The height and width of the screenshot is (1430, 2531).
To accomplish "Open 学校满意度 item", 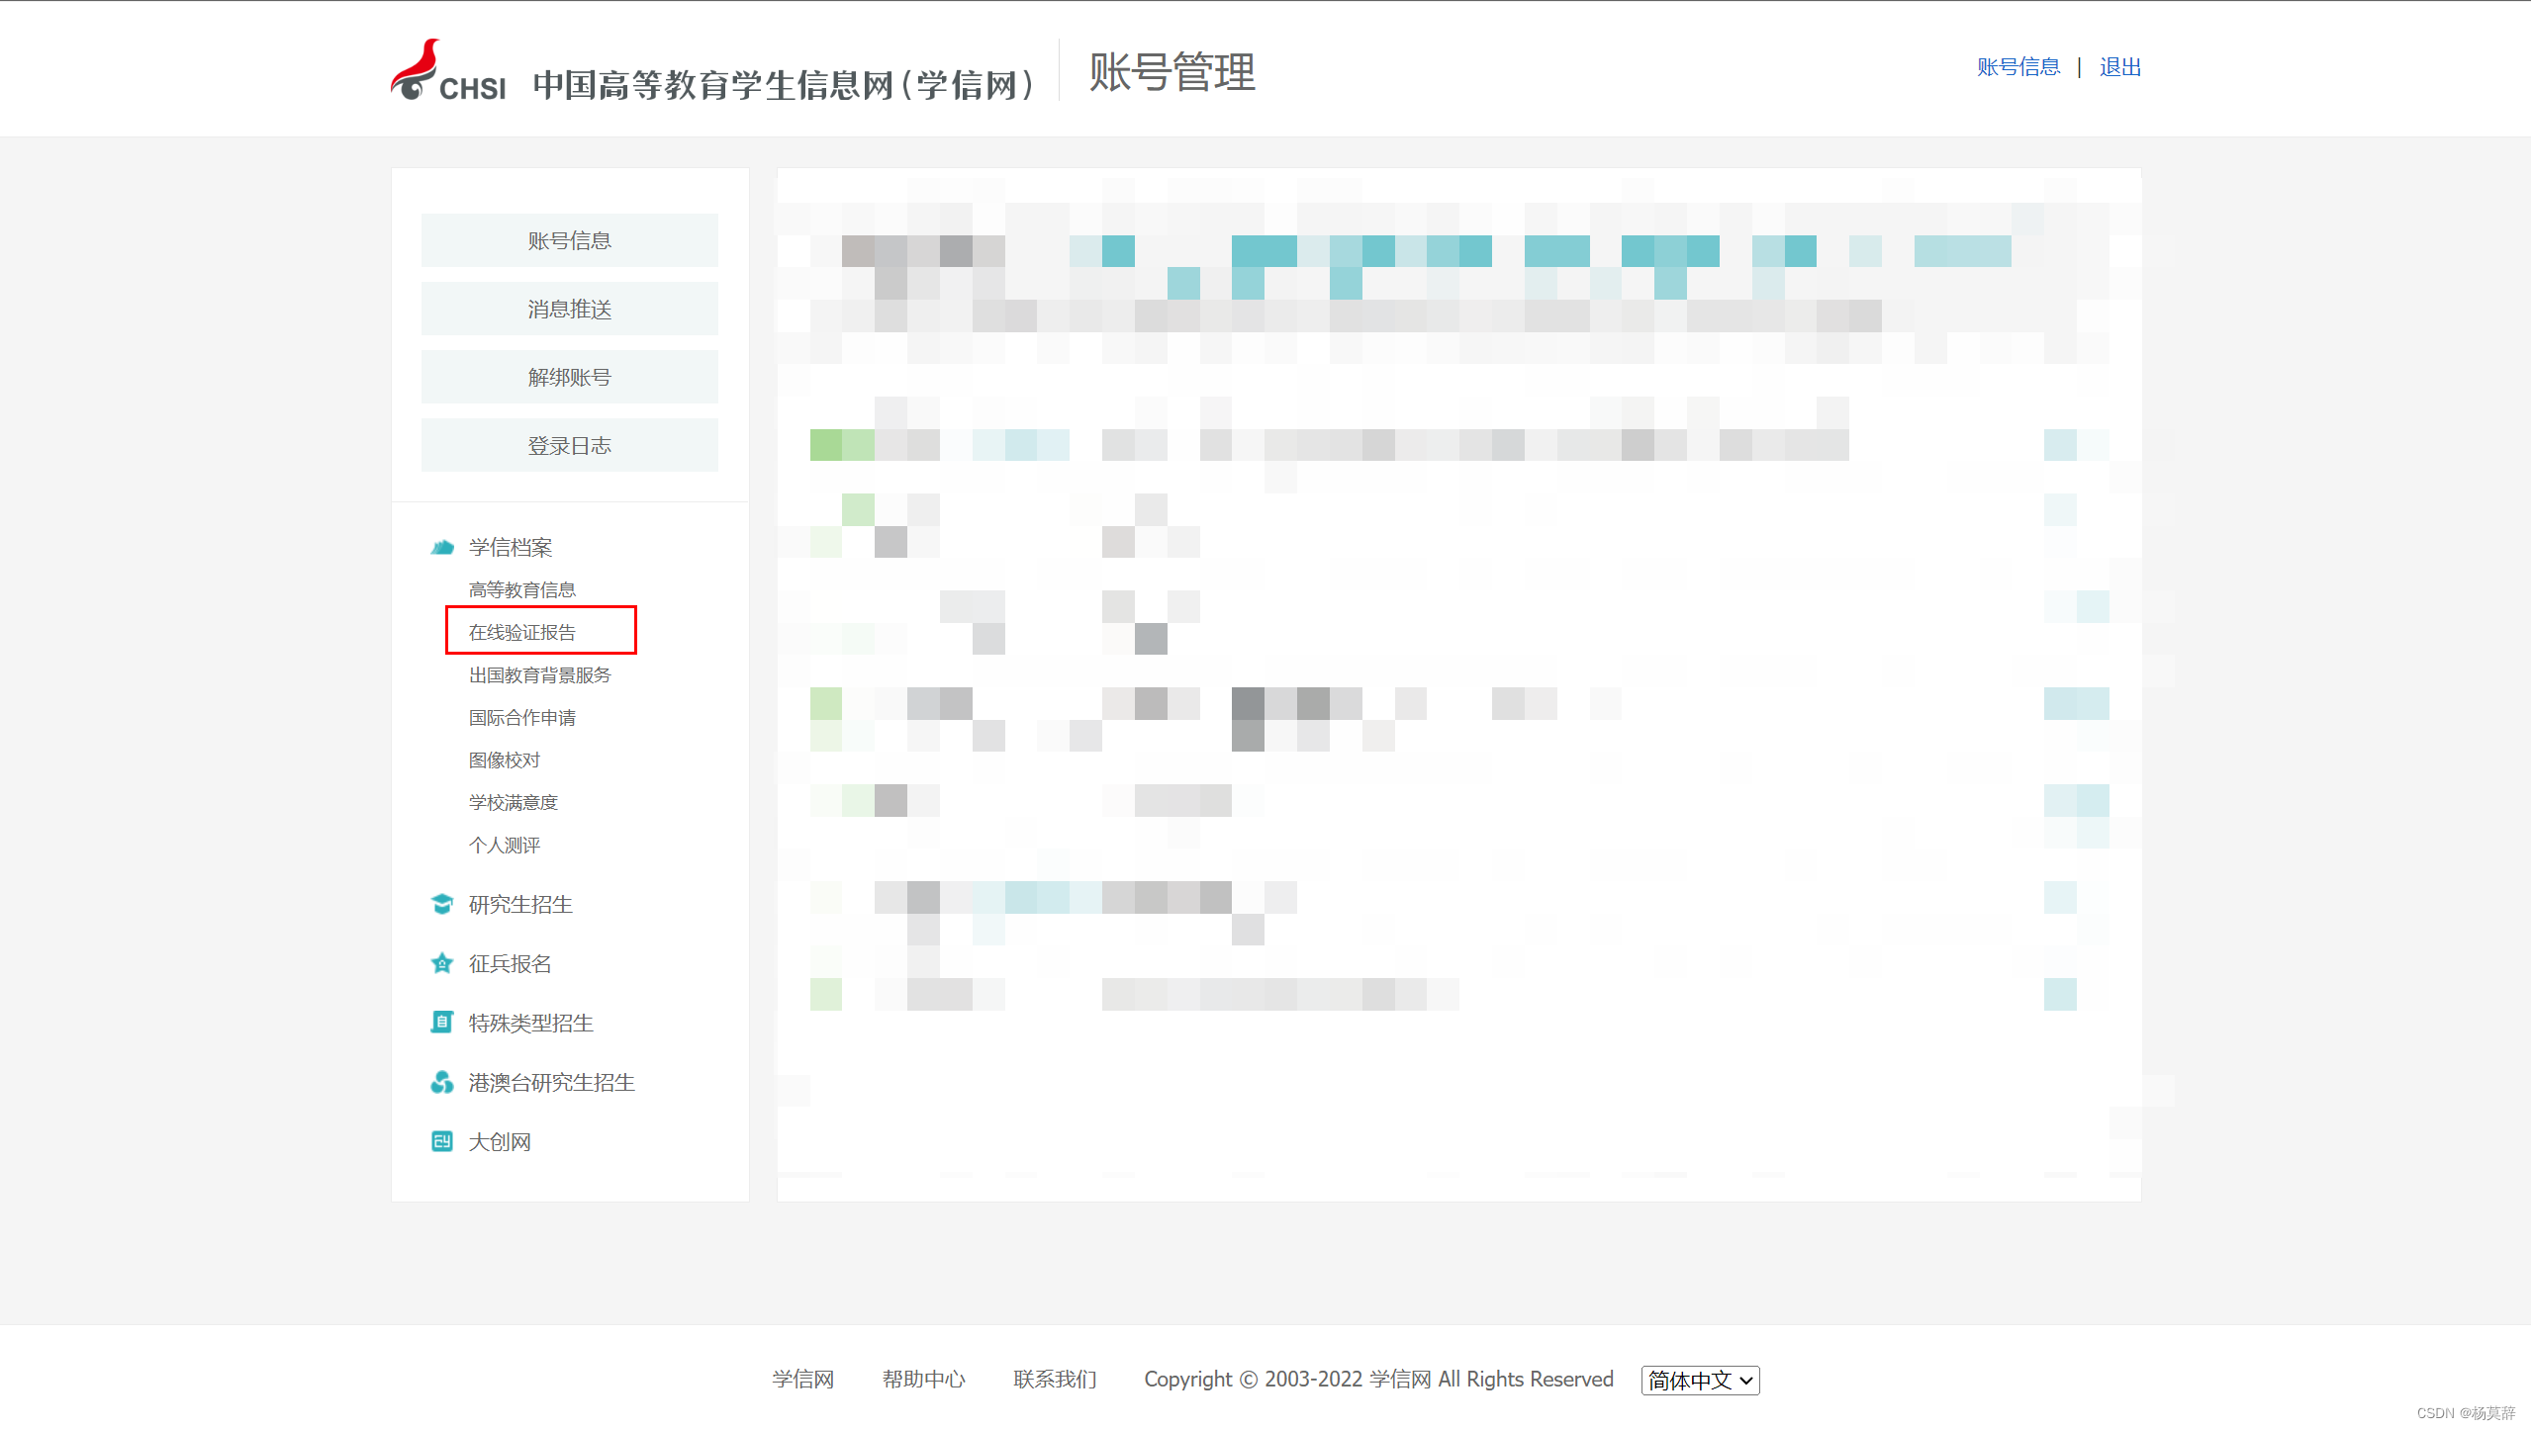I will [x=514, y=802].
